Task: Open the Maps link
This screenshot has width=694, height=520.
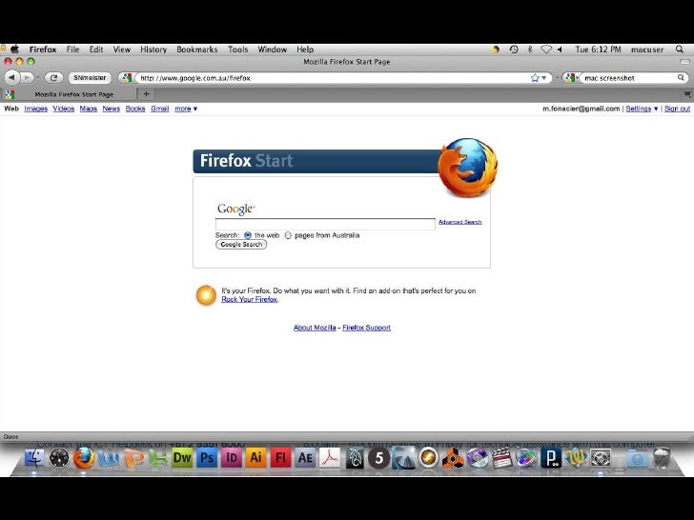Action: click(88, 109)
